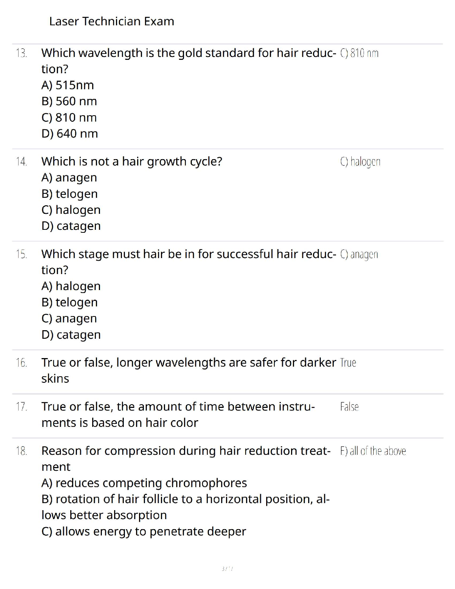Click the "True" answer for question 16
The height and width of the screenshot is (589, 455).
point(348,363)
